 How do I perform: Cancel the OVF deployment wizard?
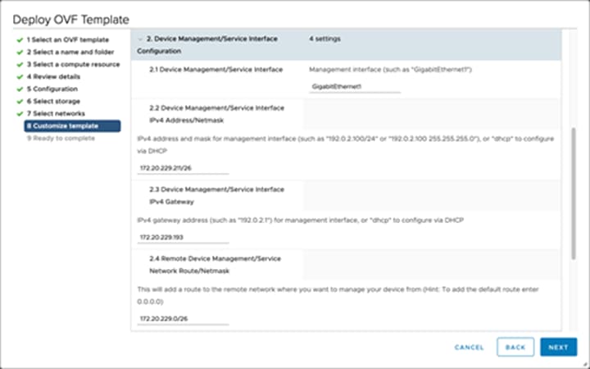[x=470, y=347]
